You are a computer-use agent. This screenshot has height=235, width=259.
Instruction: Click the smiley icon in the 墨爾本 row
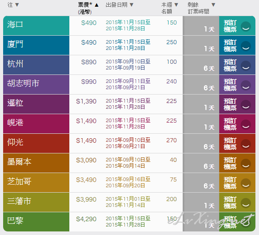point(246,164)
